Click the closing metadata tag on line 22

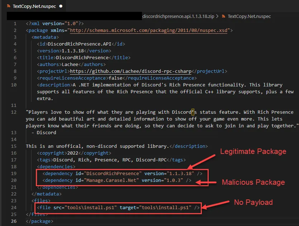(47, 194)
